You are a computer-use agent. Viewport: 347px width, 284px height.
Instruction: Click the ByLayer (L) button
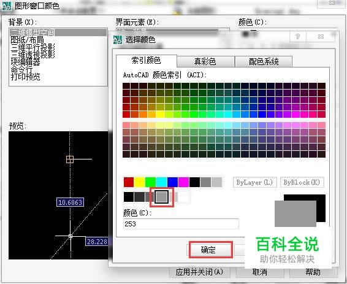point(254,182)
